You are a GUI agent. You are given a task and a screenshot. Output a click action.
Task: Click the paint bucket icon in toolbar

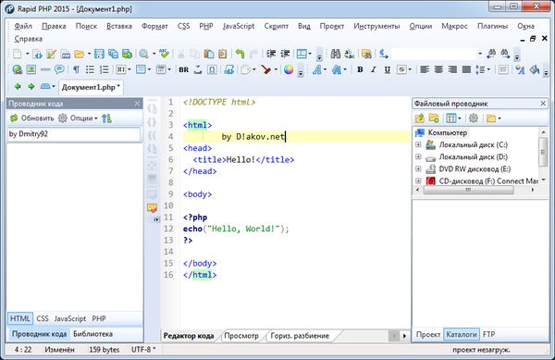point(534,69)
